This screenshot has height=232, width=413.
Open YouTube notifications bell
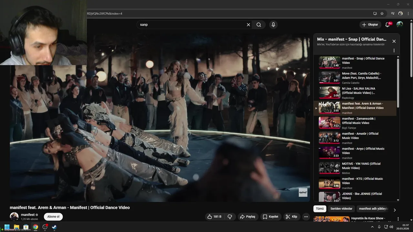[388, 24]
